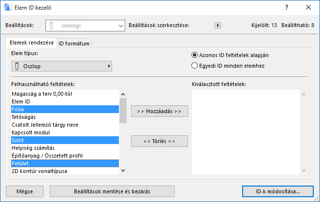Select Kapcsolt modul criteria item

[x=30, y=132]
